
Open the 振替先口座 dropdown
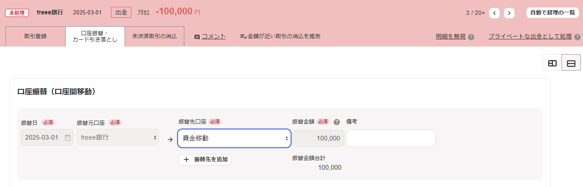[234, 138]
